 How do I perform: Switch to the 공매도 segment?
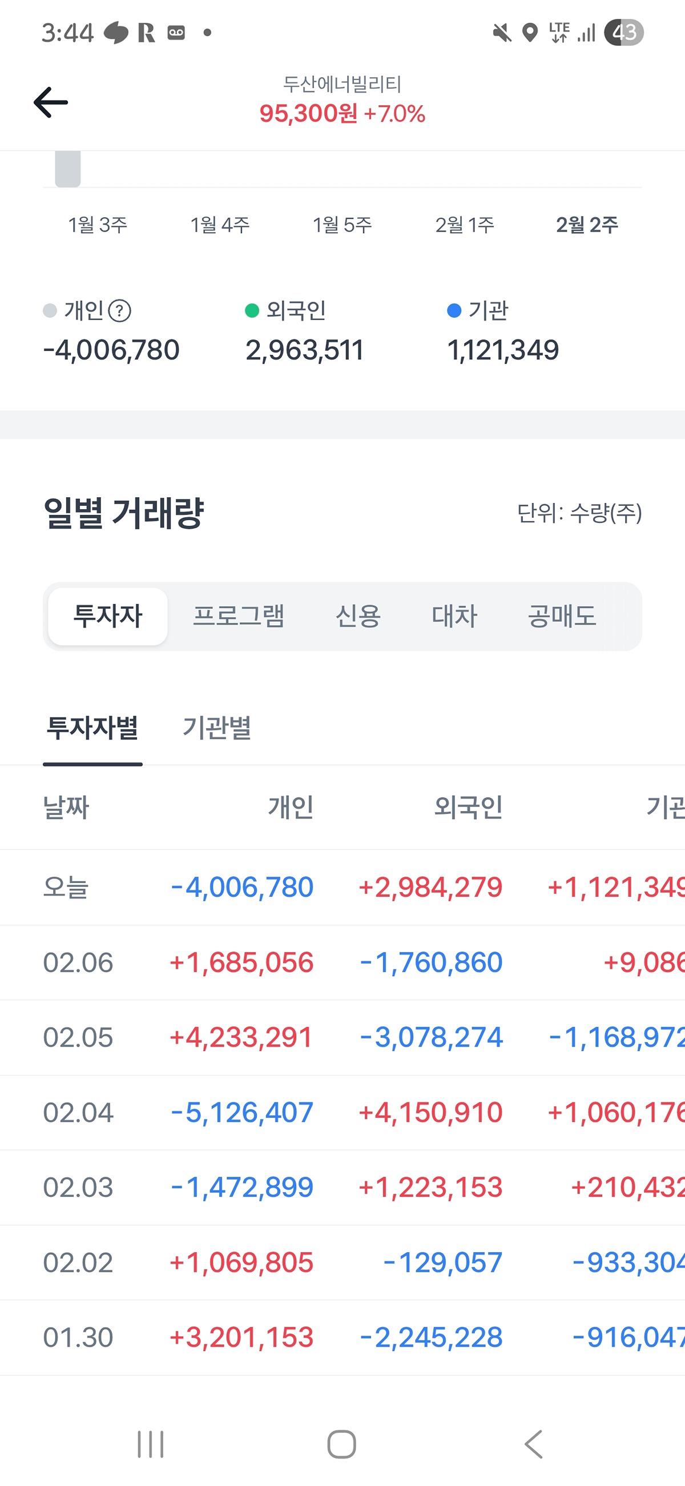click(x=562, y=616)
